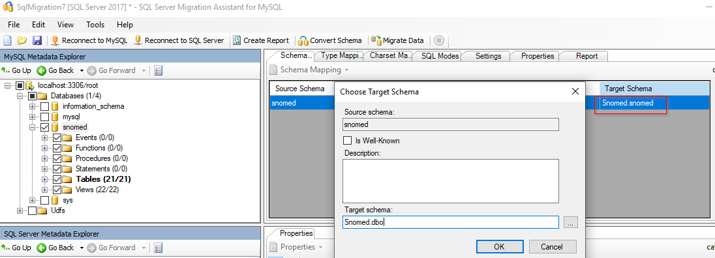The image size is (715, 258).
Task: Uncheck the Procedures folder checkbox
Action: coord(57,159)
